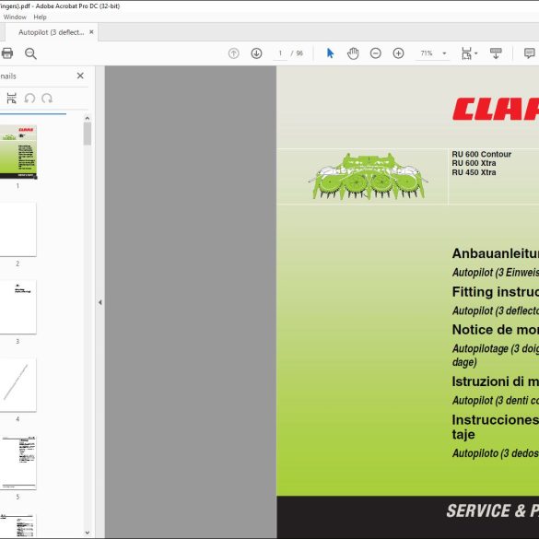Click the scrolling mode download-style icon
This screenshot has width=539, height=539.
(496, 53)
